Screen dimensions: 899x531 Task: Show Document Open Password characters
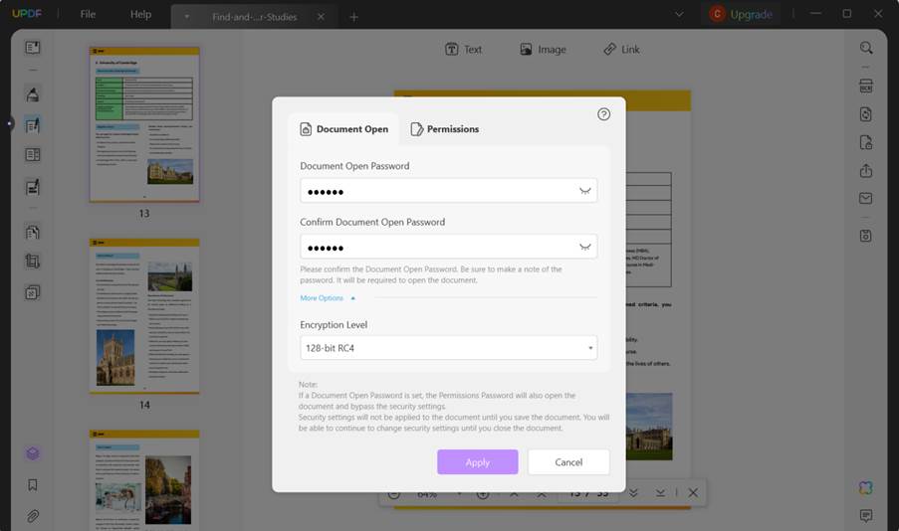(x=585, y=191)
